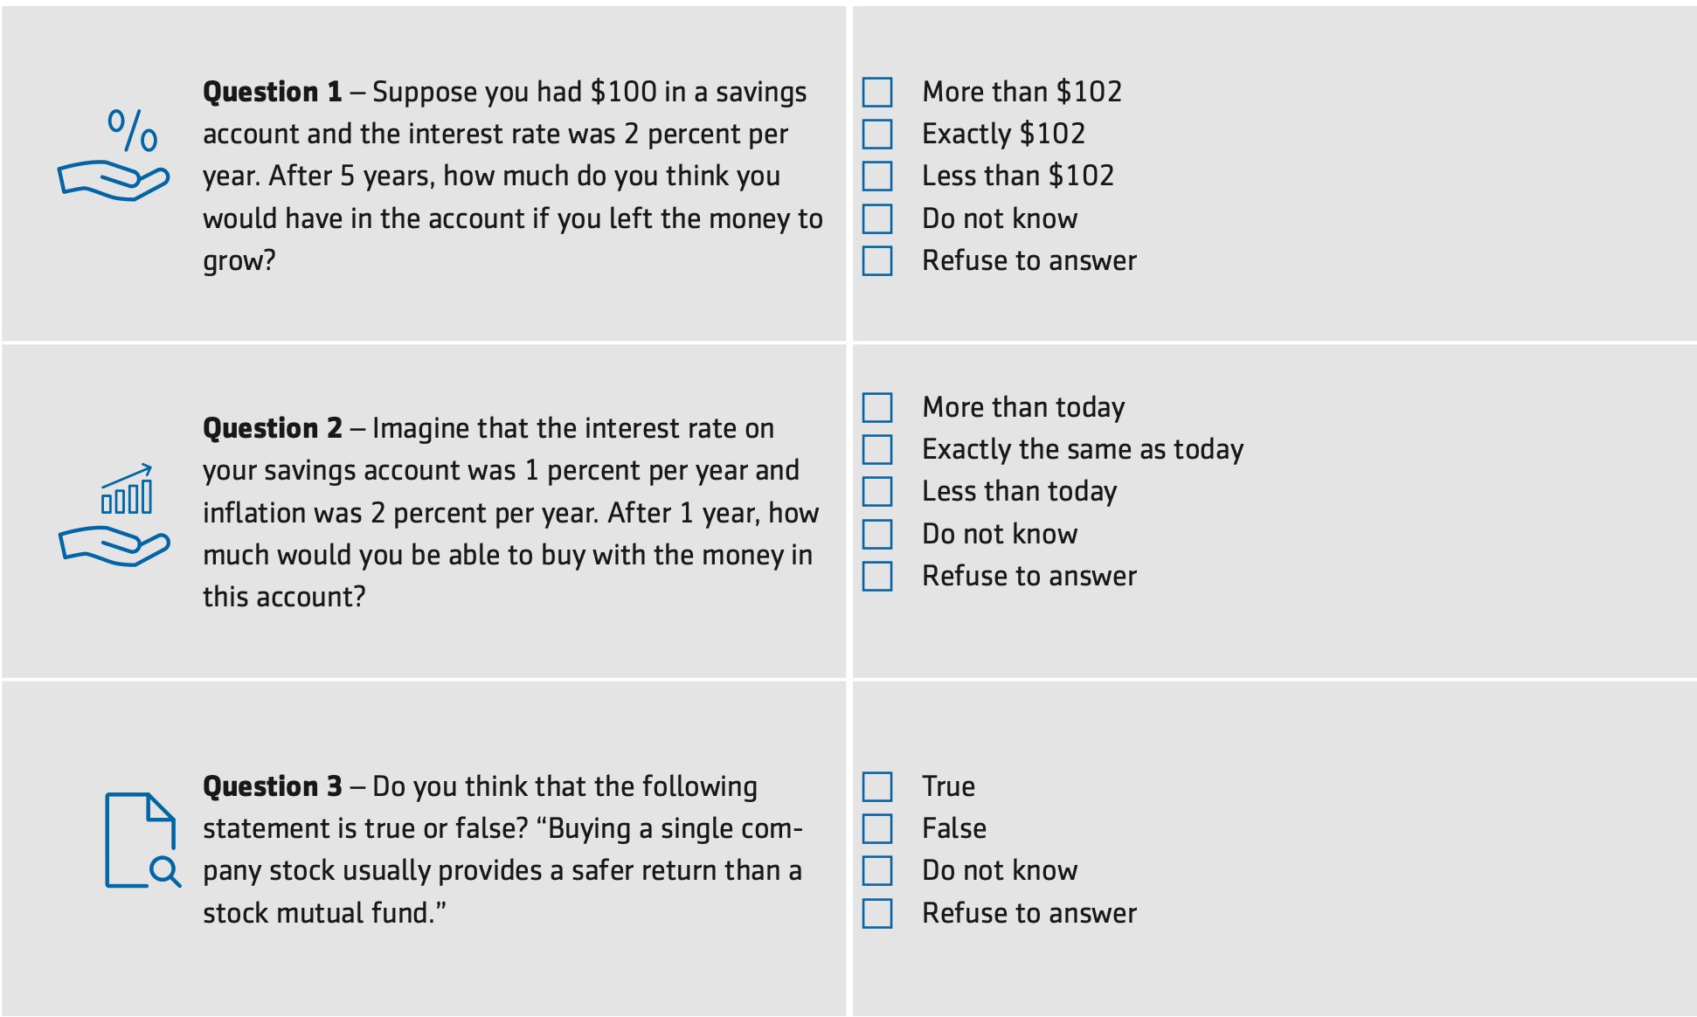This screenshot has height=1017, width=1697.
Task: Click the percent-and-hand savings icon
Action: [x=114, y=155]
